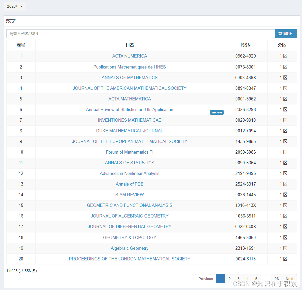Screen dimensions: 302x290
Task: Open JOURNAL OF ALGEBRAIC GEOMETRY link
Action: [130, 216]
